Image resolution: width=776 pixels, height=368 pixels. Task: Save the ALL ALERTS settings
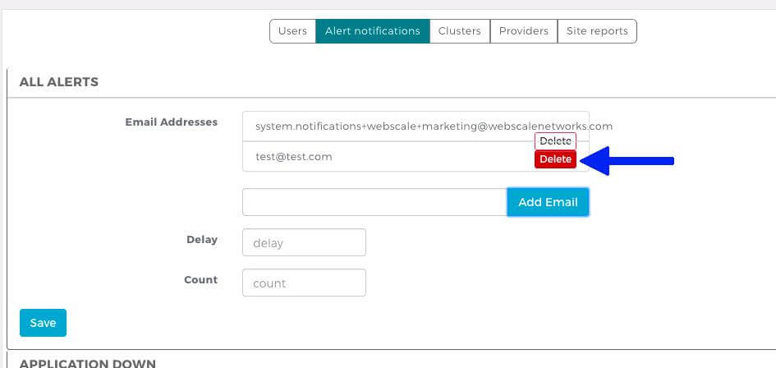point(43,323)
